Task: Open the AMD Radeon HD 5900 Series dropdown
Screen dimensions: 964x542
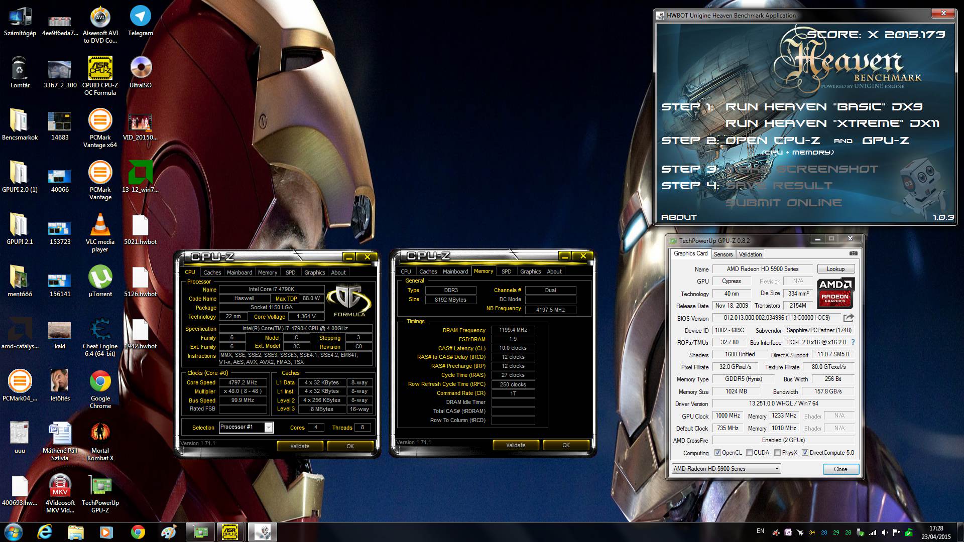Action: (726, 469)
